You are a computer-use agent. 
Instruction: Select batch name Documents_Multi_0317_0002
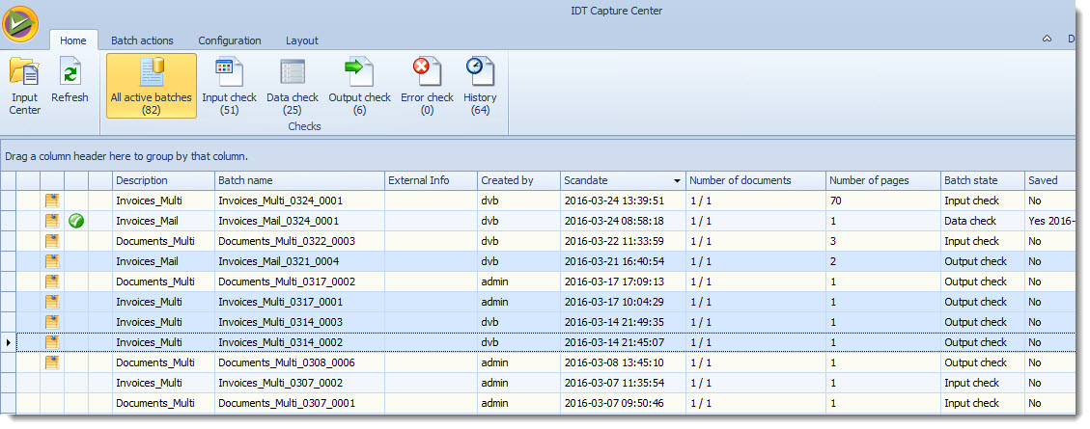(287, 282)
